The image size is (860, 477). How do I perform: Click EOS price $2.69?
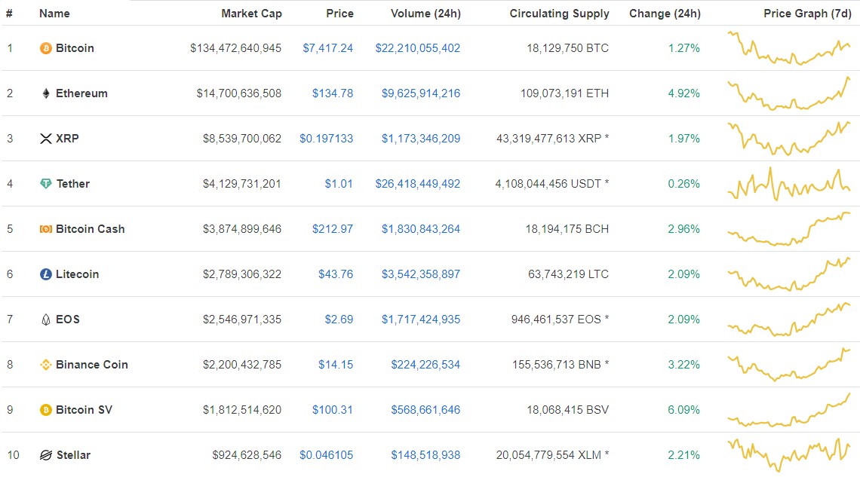click(x=339, y=320)
